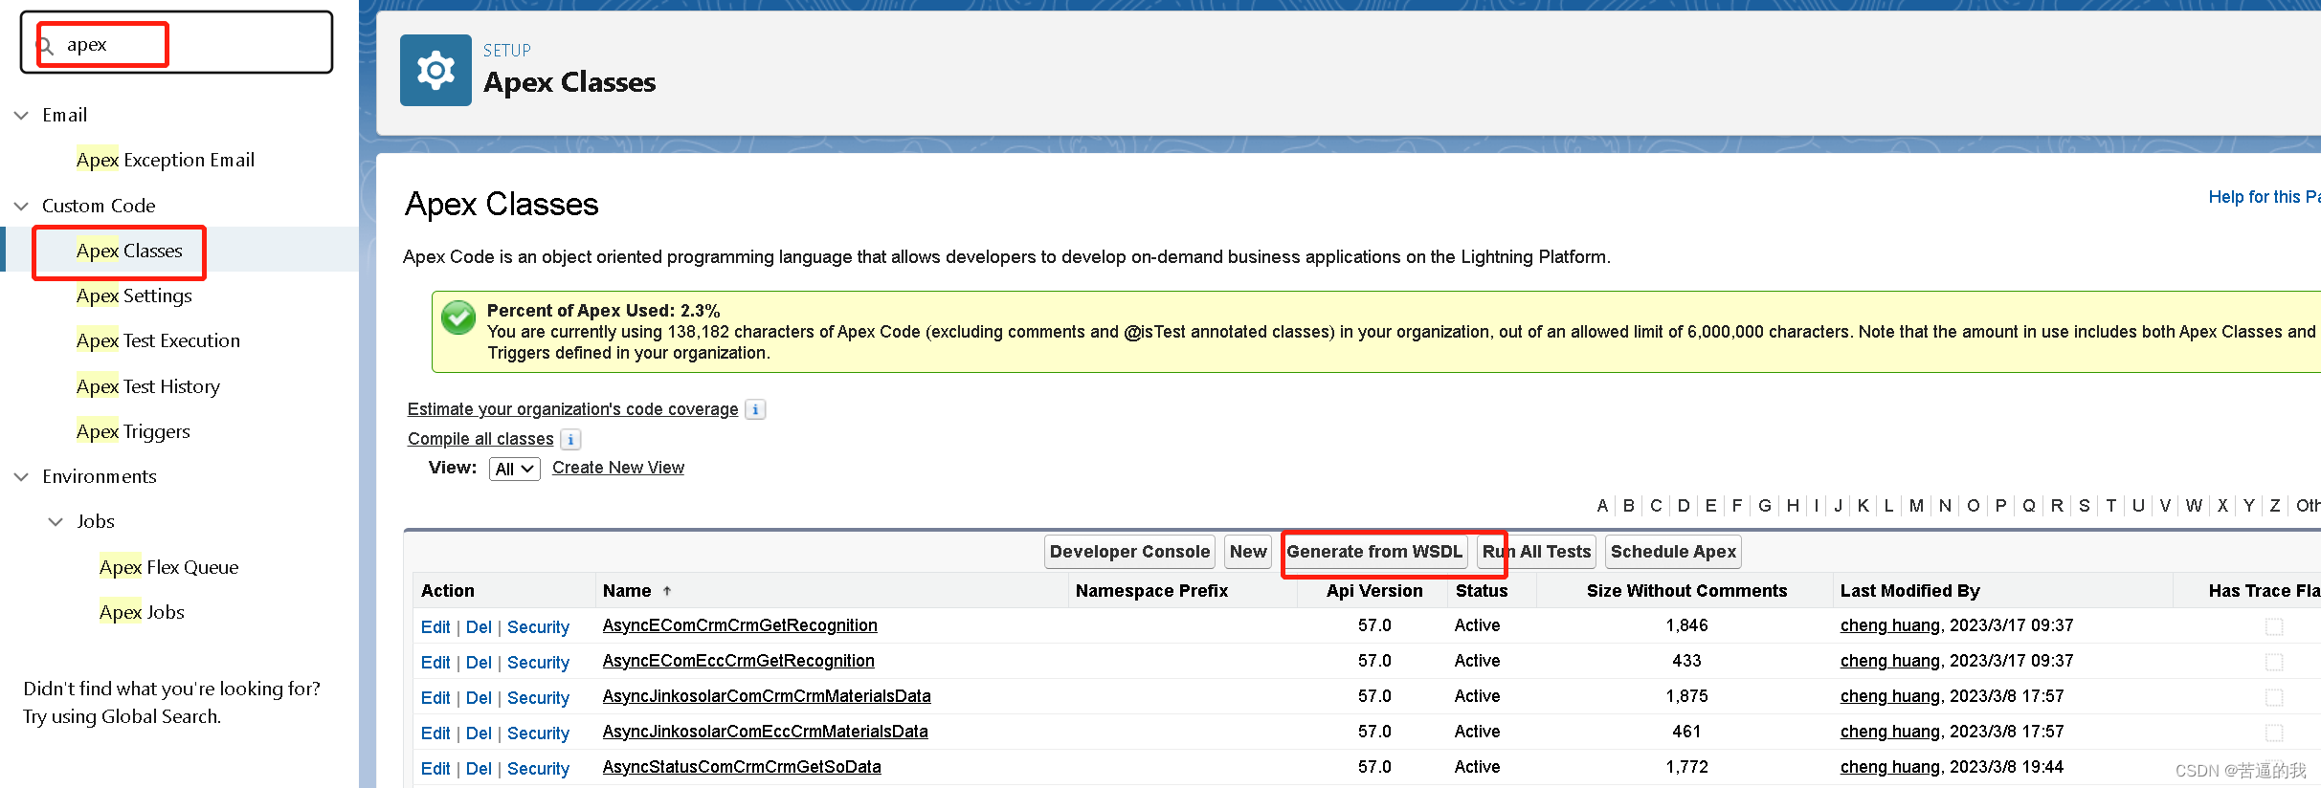
Task: Click Run All Tests button
Action: point(1536,552)
